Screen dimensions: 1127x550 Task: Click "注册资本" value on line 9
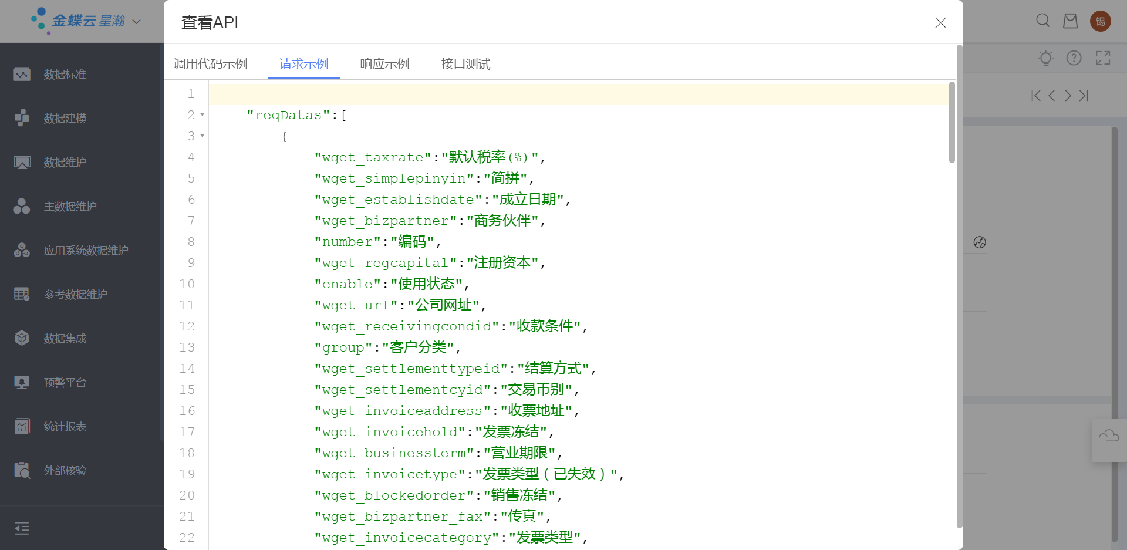502,263
